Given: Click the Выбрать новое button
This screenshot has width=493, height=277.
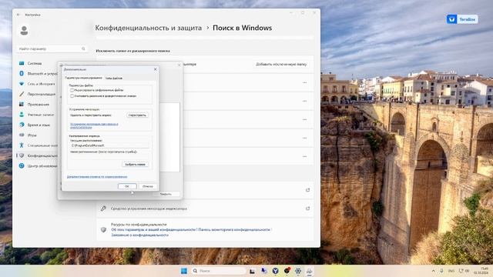Looking at the screenshot, I should coord(136,164).
